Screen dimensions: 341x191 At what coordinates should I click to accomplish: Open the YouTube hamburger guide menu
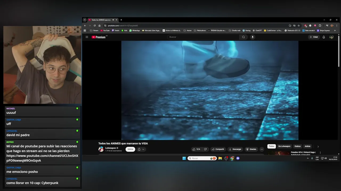click(x=87, y=37)
